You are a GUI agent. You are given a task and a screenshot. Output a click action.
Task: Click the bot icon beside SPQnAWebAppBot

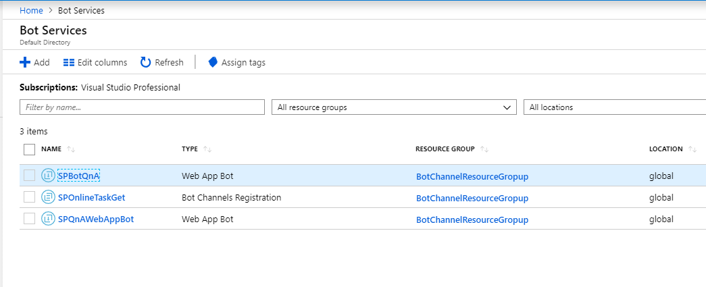coord(48,219)
